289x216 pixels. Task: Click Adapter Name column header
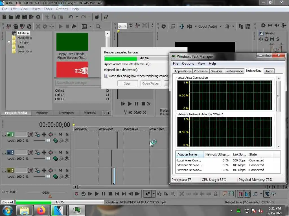tap(190, 154)
